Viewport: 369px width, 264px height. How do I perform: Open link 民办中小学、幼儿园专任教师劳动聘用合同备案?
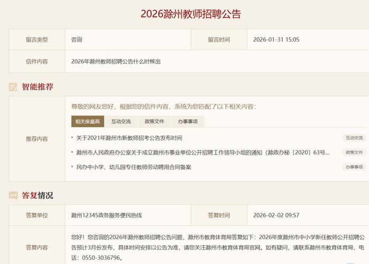[134, 167]
